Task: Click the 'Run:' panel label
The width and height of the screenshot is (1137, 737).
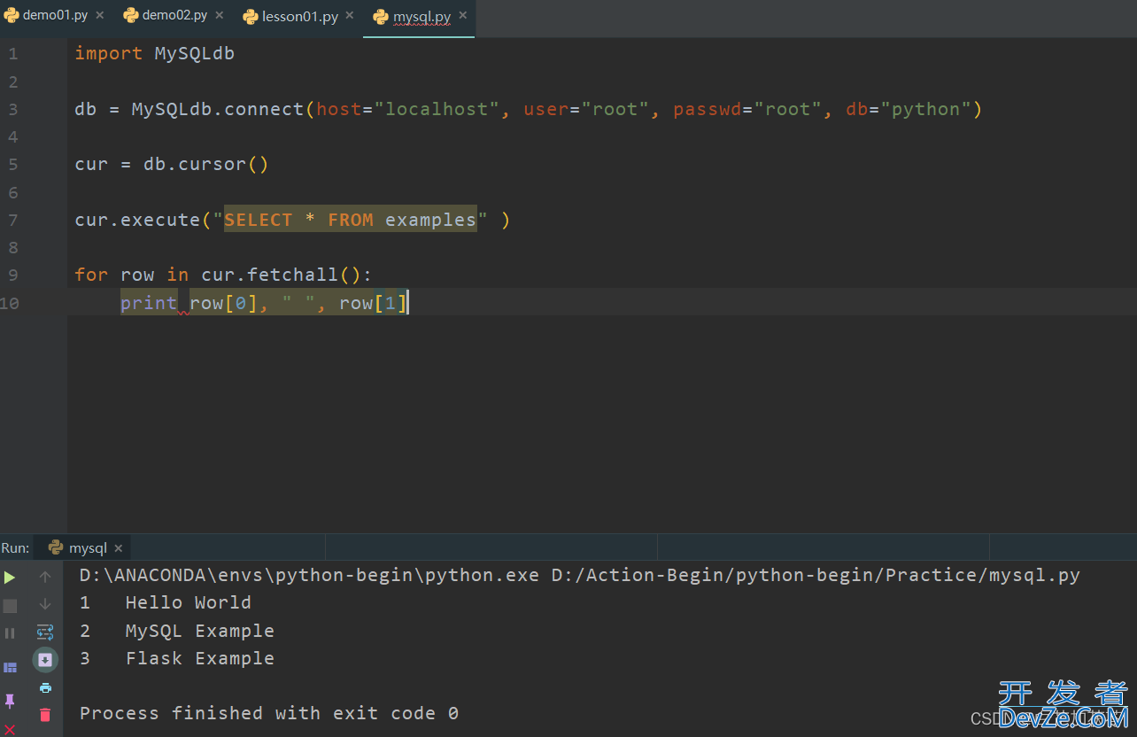Action: click(x=15, y=548)
